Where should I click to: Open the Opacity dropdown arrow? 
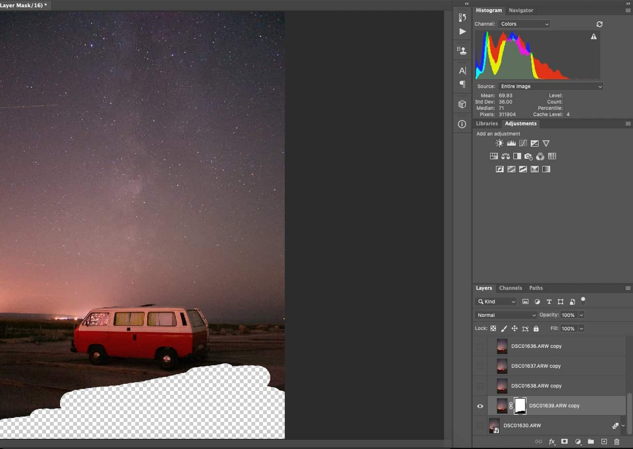coord(580,314)
